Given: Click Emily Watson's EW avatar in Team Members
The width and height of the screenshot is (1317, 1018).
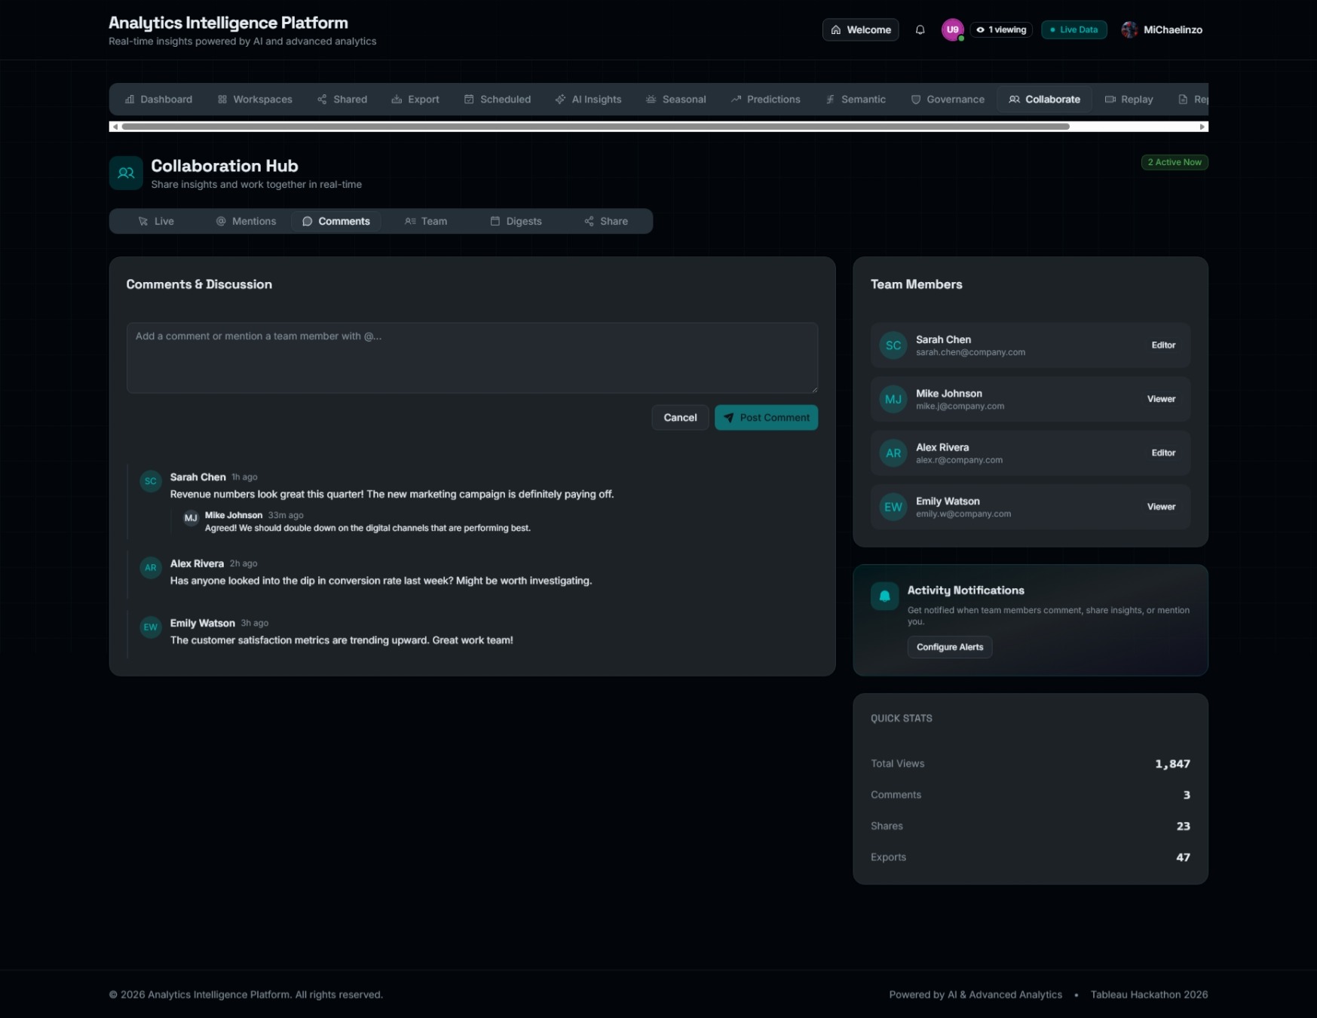Looking at the screenshot, I should coord(893,507).
